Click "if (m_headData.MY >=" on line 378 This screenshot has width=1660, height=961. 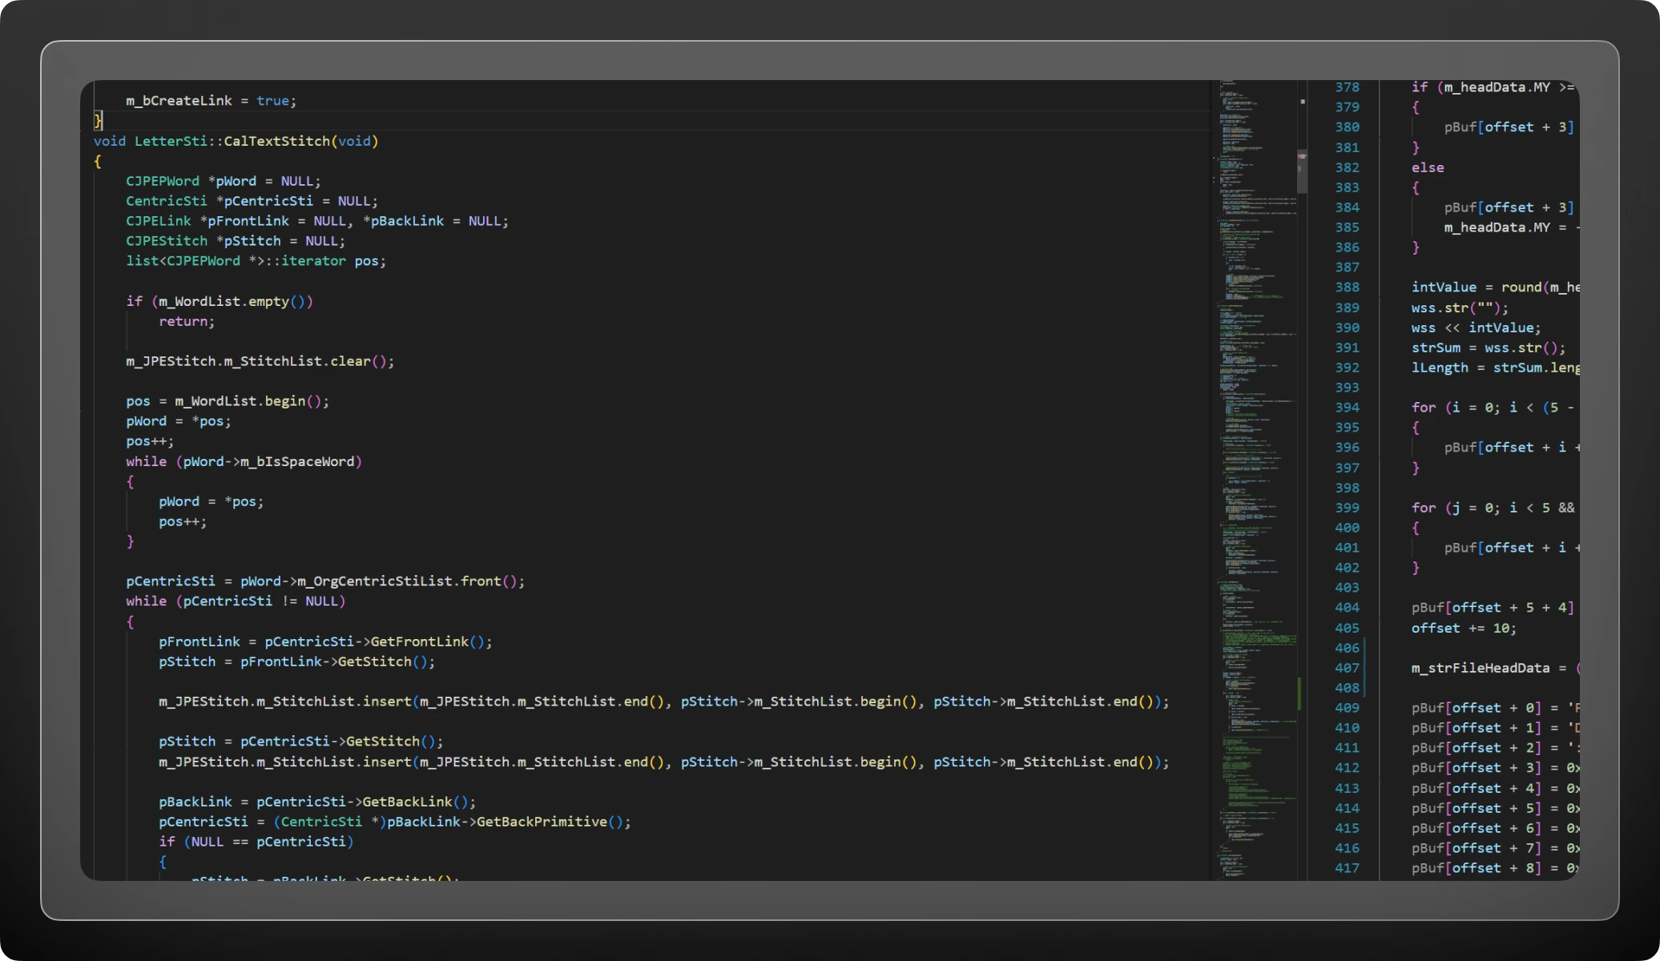tap(1493, 87)
